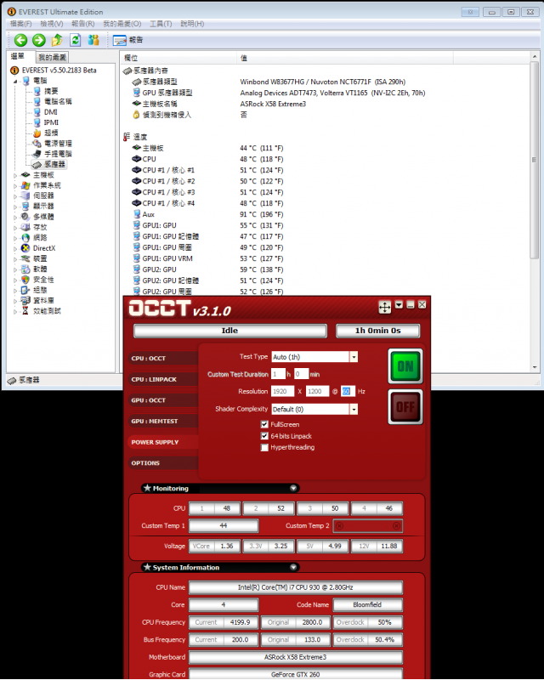Toggle the 64 bits Linpack checkbox

[264, 436]
